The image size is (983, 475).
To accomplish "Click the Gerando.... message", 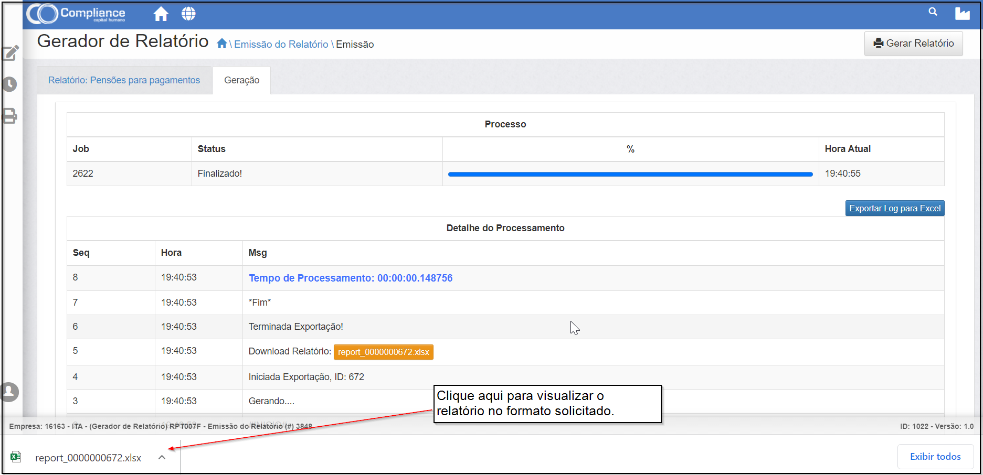I will (x=271, y=401).
